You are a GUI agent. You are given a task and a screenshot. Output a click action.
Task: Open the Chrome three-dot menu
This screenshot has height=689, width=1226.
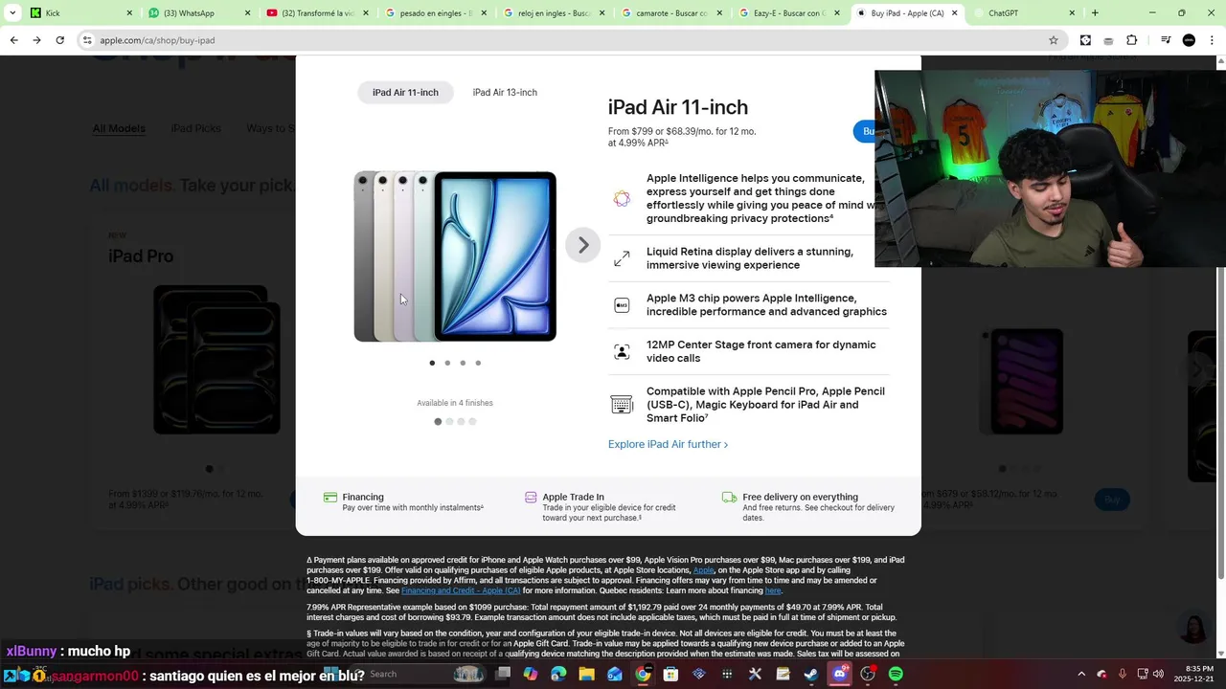1212,40
